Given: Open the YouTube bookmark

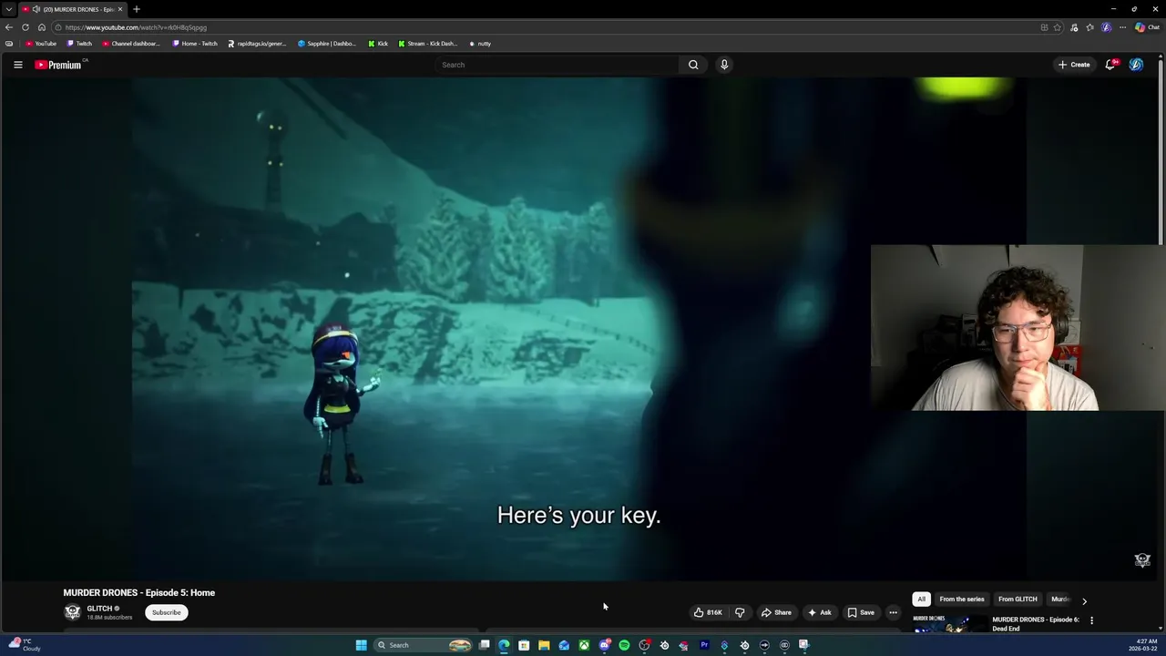Looking at the screenshot, I should [41, 44].
